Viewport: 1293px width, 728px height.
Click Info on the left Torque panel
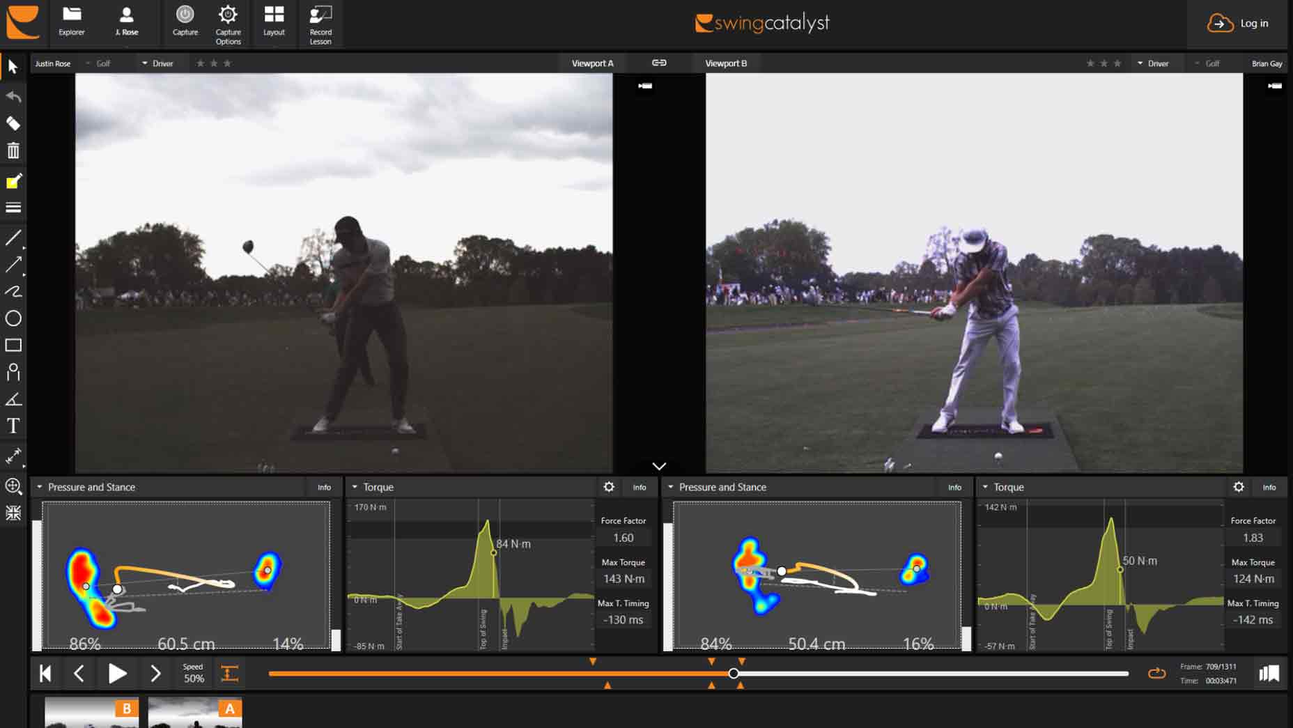pos(639,488)
